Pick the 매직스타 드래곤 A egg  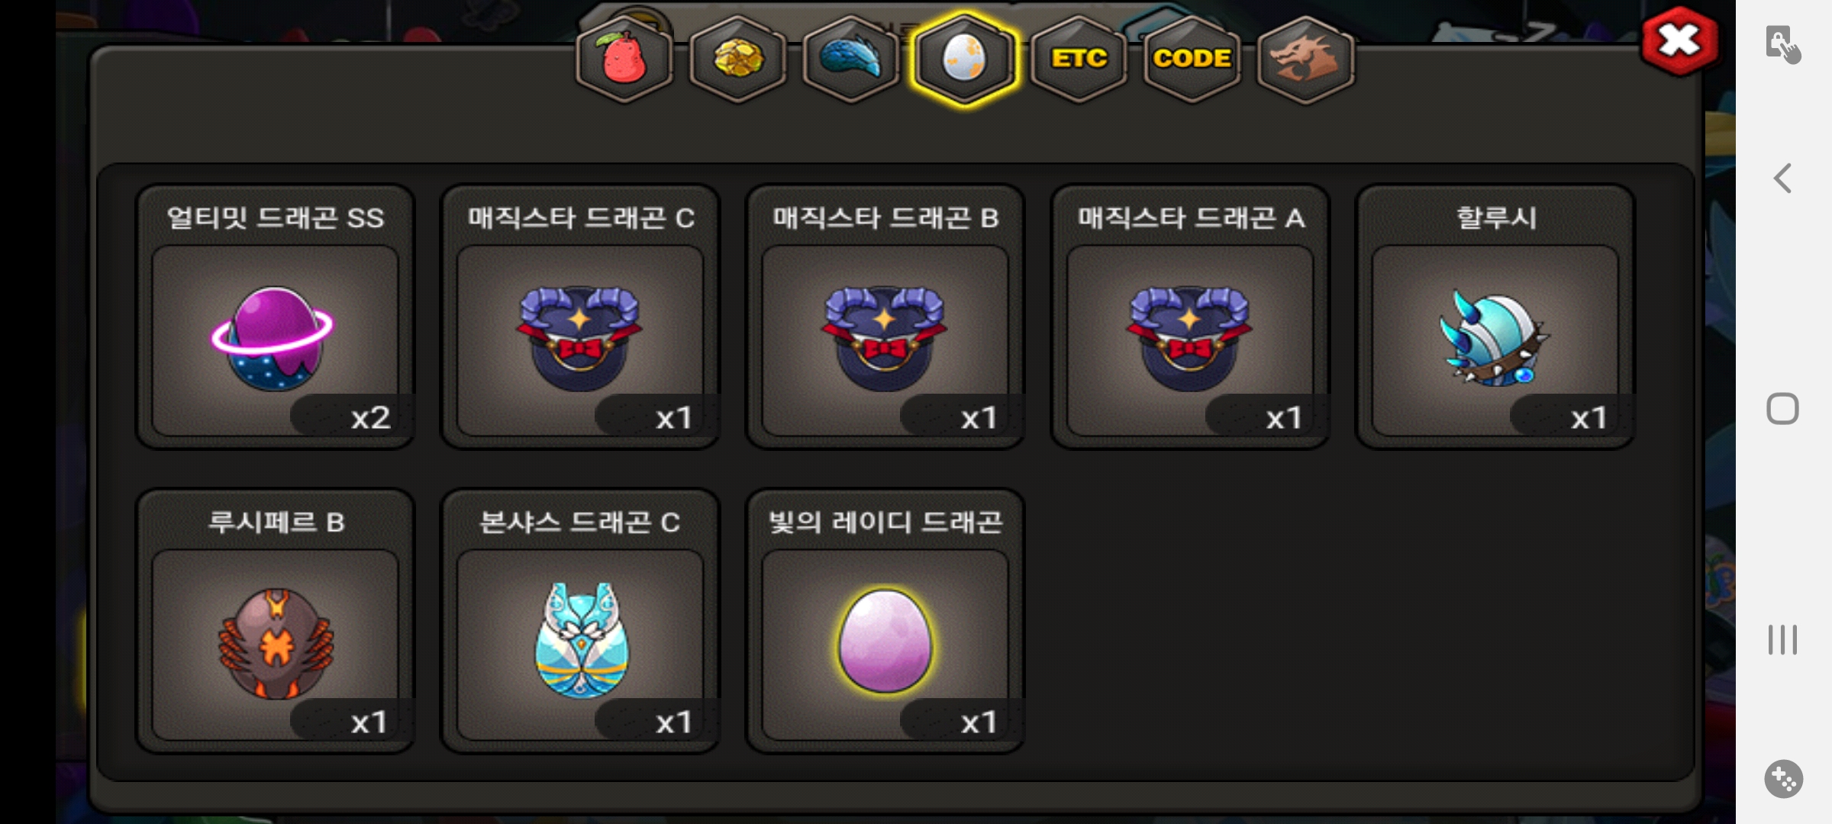click(1190, 317)
